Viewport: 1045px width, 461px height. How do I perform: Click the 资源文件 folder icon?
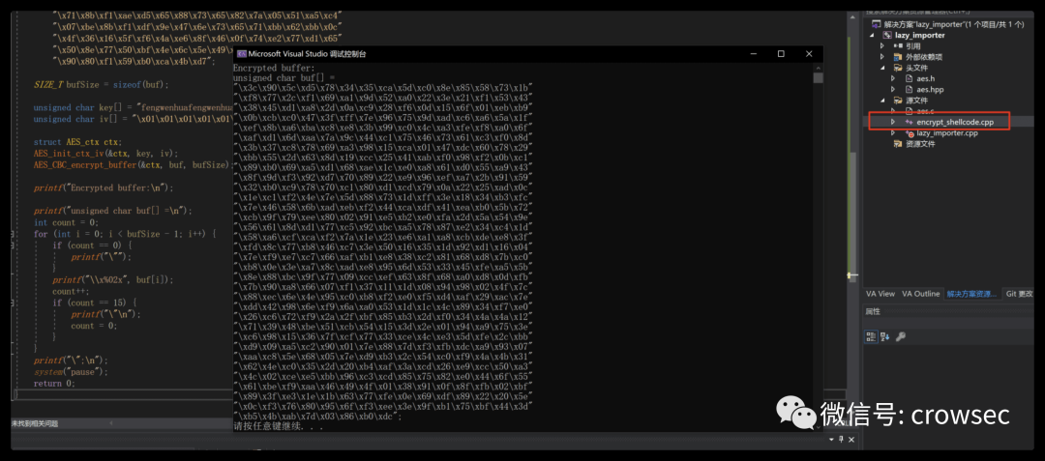point(898,144)
